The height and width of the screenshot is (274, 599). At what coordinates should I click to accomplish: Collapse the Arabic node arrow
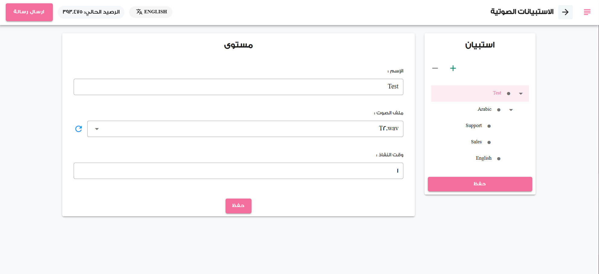pyautogui.click(x=511, y=110)
